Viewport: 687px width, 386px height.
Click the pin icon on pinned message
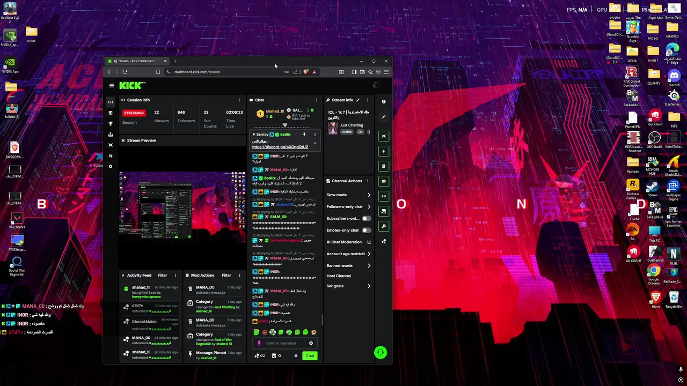click(x=304, y=135)
